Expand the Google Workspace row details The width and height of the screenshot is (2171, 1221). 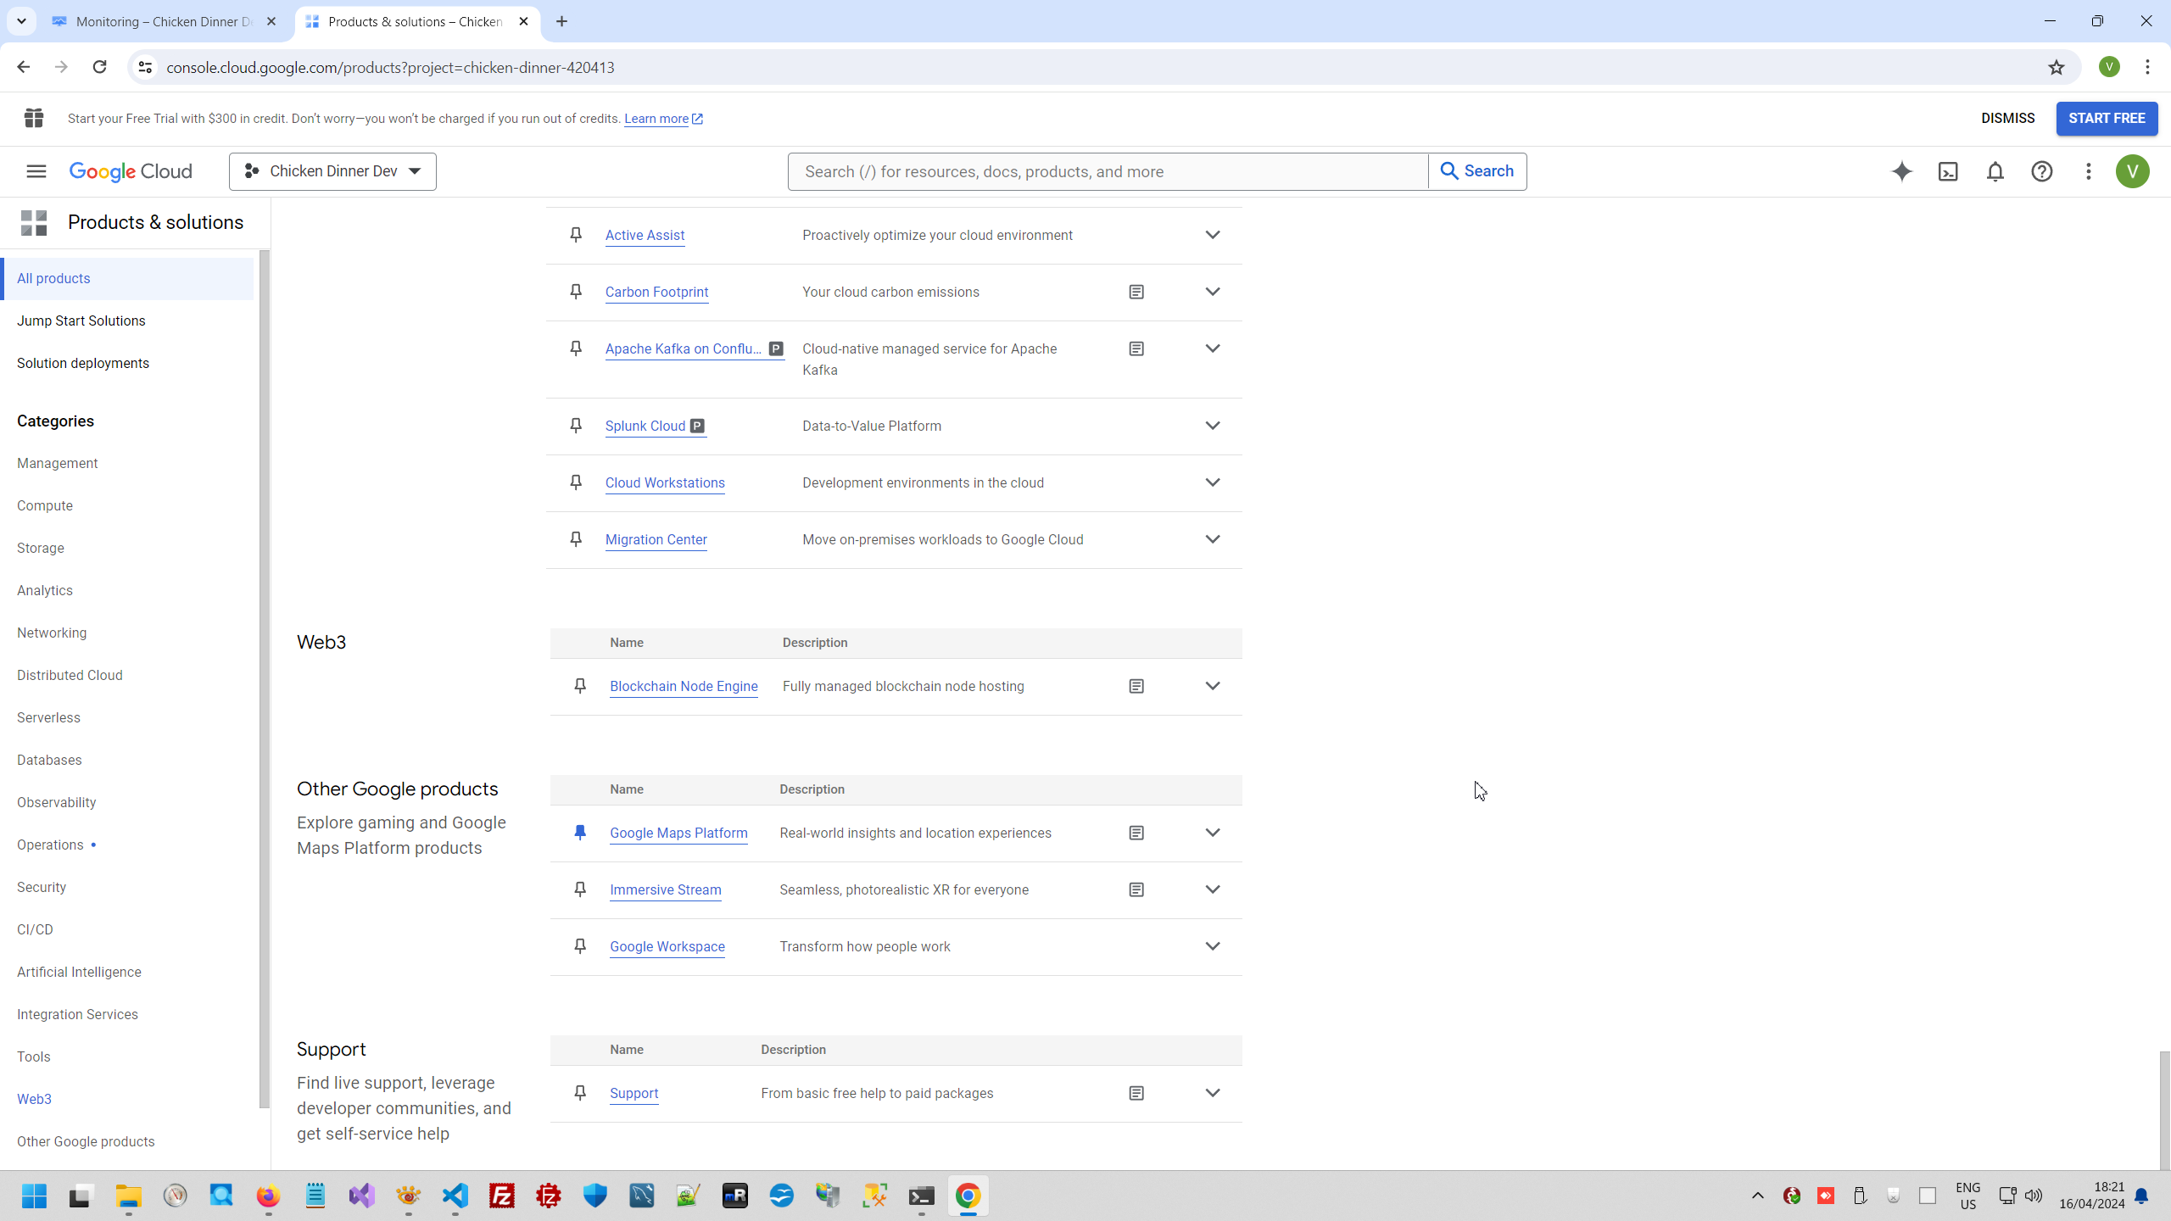tap(1213, 946)
